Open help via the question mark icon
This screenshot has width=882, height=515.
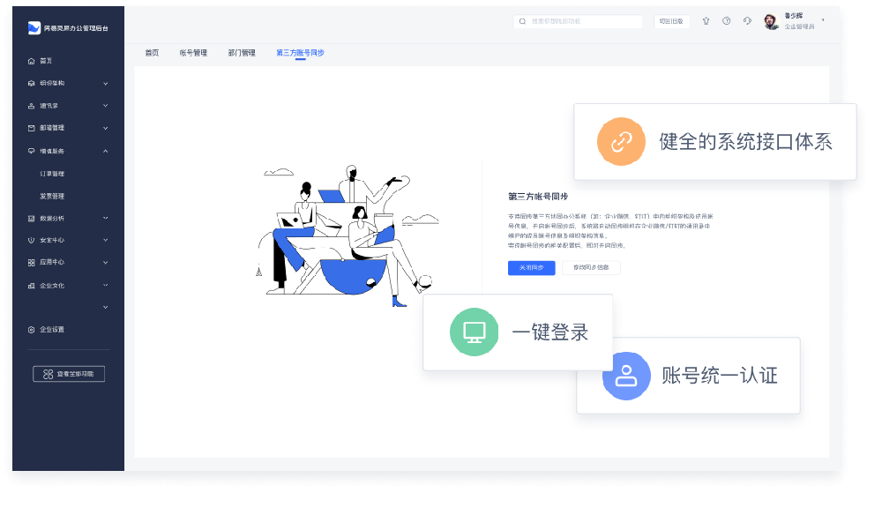tap(726, 21)
